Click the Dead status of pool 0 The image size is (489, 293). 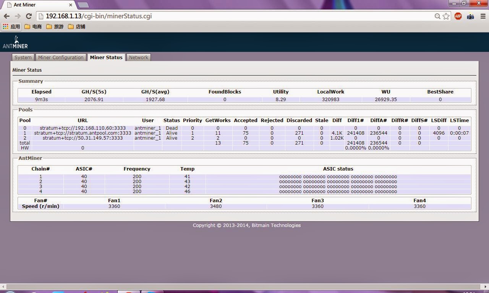[172, 128]
